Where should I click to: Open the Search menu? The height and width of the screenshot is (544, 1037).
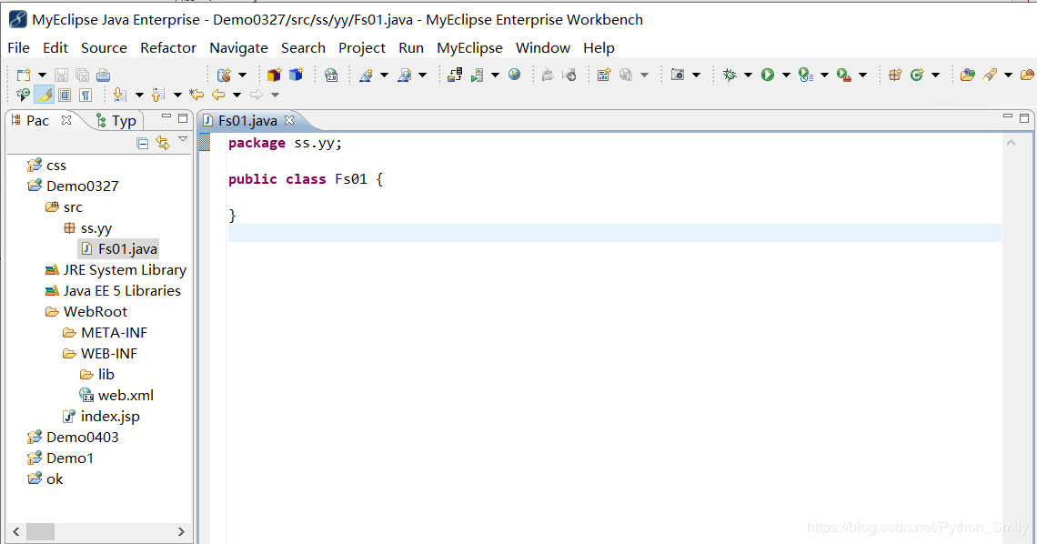[x=303, y=47]
